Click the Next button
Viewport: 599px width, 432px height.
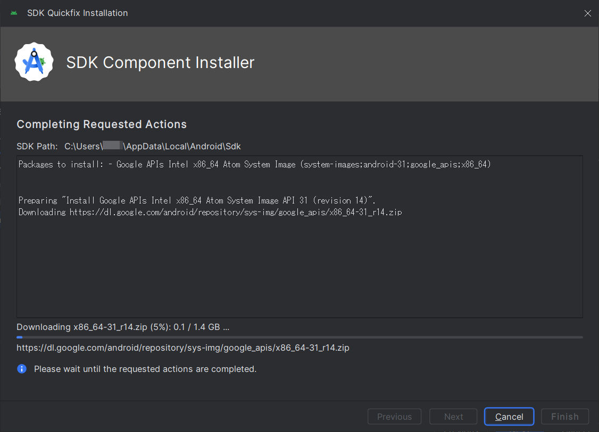[453, 417]
